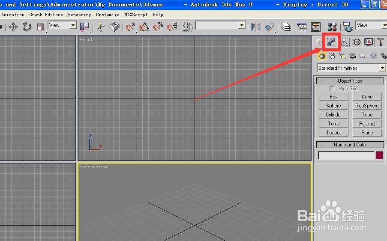
Task: Click the Teapot button
Action: click(333, 133)
